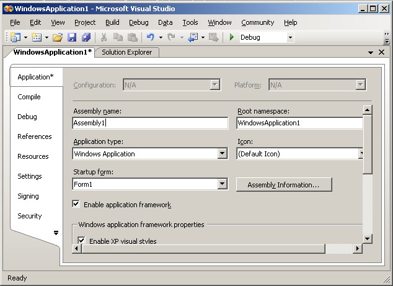Open the File menu
The image size is (393, 286).
pyautogui.click(x=15, y=22)
